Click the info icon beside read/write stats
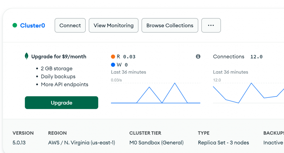Image resolution: width=284 pixels, height=153 pixels. click(198, 57)
